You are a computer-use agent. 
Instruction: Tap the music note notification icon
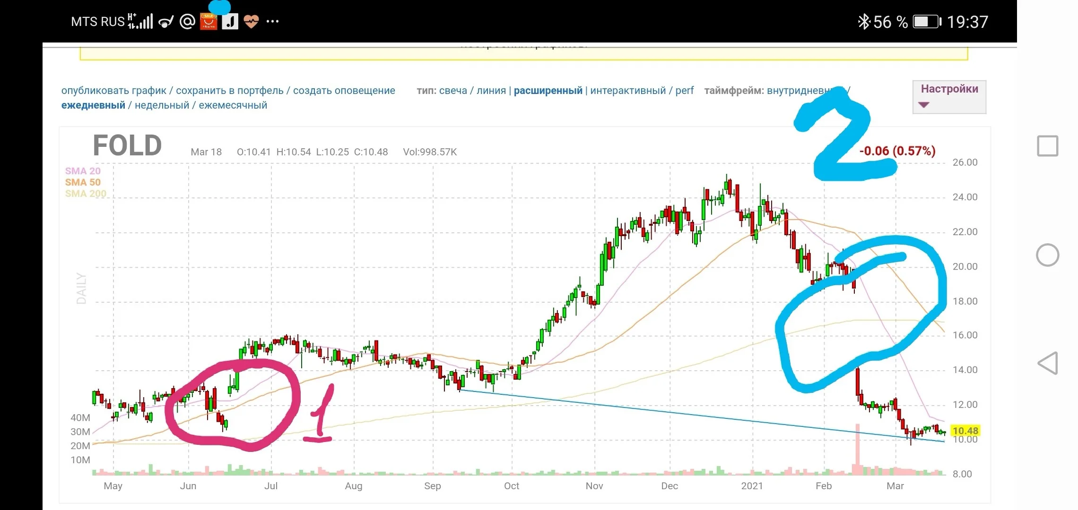(x=230, y=21)
